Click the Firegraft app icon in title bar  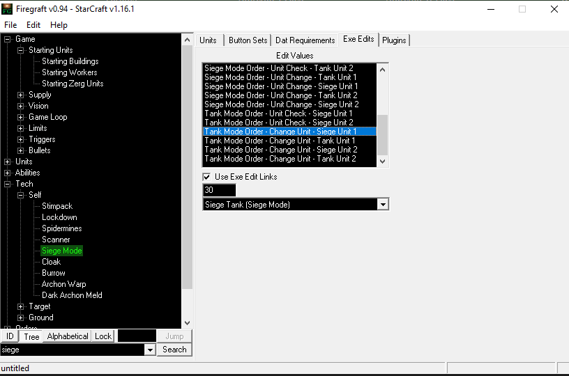coord(7,8)
